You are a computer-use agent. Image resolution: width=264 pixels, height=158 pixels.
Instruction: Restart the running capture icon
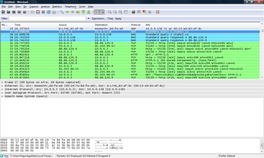coord(24,12)
